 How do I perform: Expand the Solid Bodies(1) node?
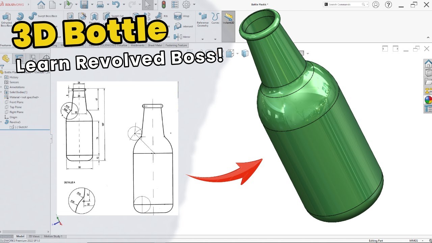pyautogui.click(x=2, y=92)
